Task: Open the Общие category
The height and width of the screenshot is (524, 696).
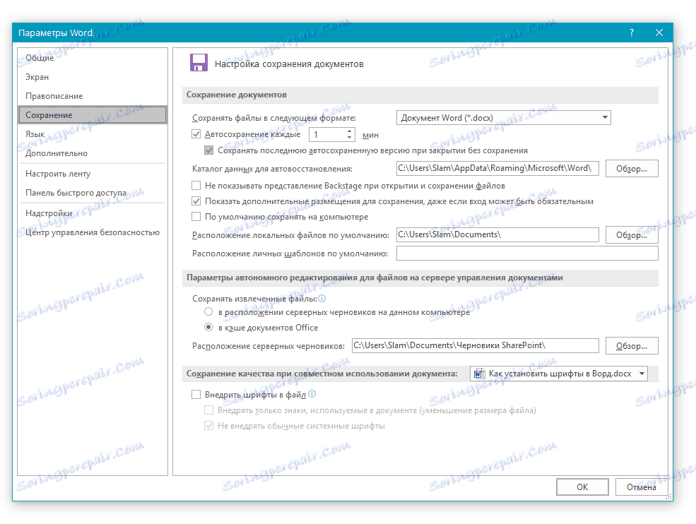Action: pos(93,58)
